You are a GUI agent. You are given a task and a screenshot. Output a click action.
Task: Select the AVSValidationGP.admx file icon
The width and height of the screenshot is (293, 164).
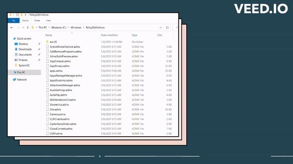coord(48,100)
